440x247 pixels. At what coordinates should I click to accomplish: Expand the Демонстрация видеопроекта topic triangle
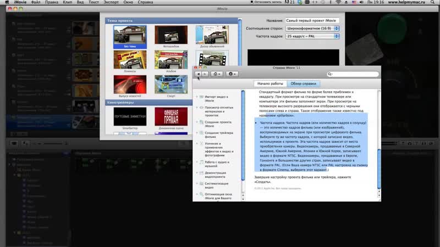197,173
